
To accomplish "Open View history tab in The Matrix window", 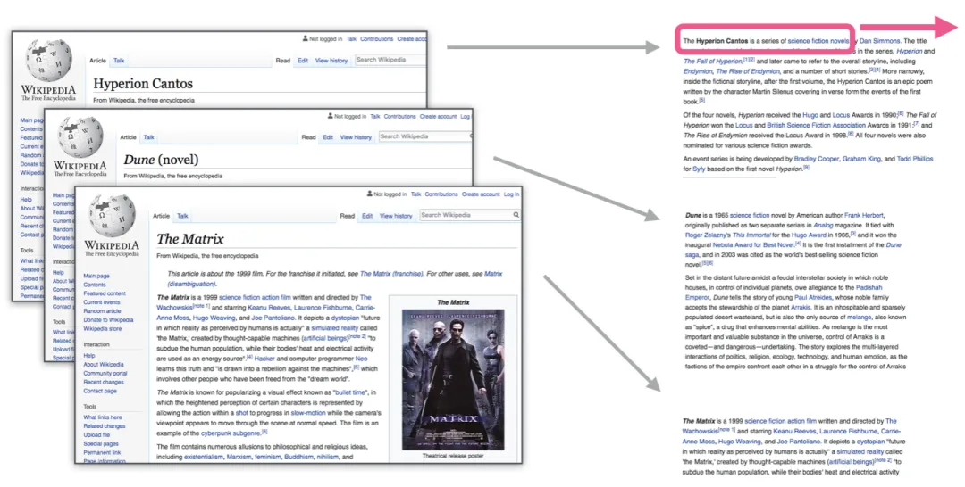I will (x=396, y=216).
